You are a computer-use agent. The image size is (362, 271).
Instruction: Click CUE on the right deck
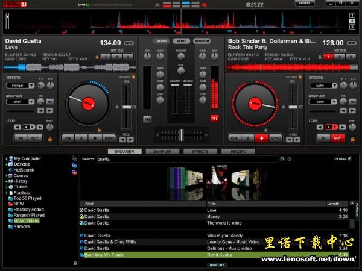tap(234, 139)
